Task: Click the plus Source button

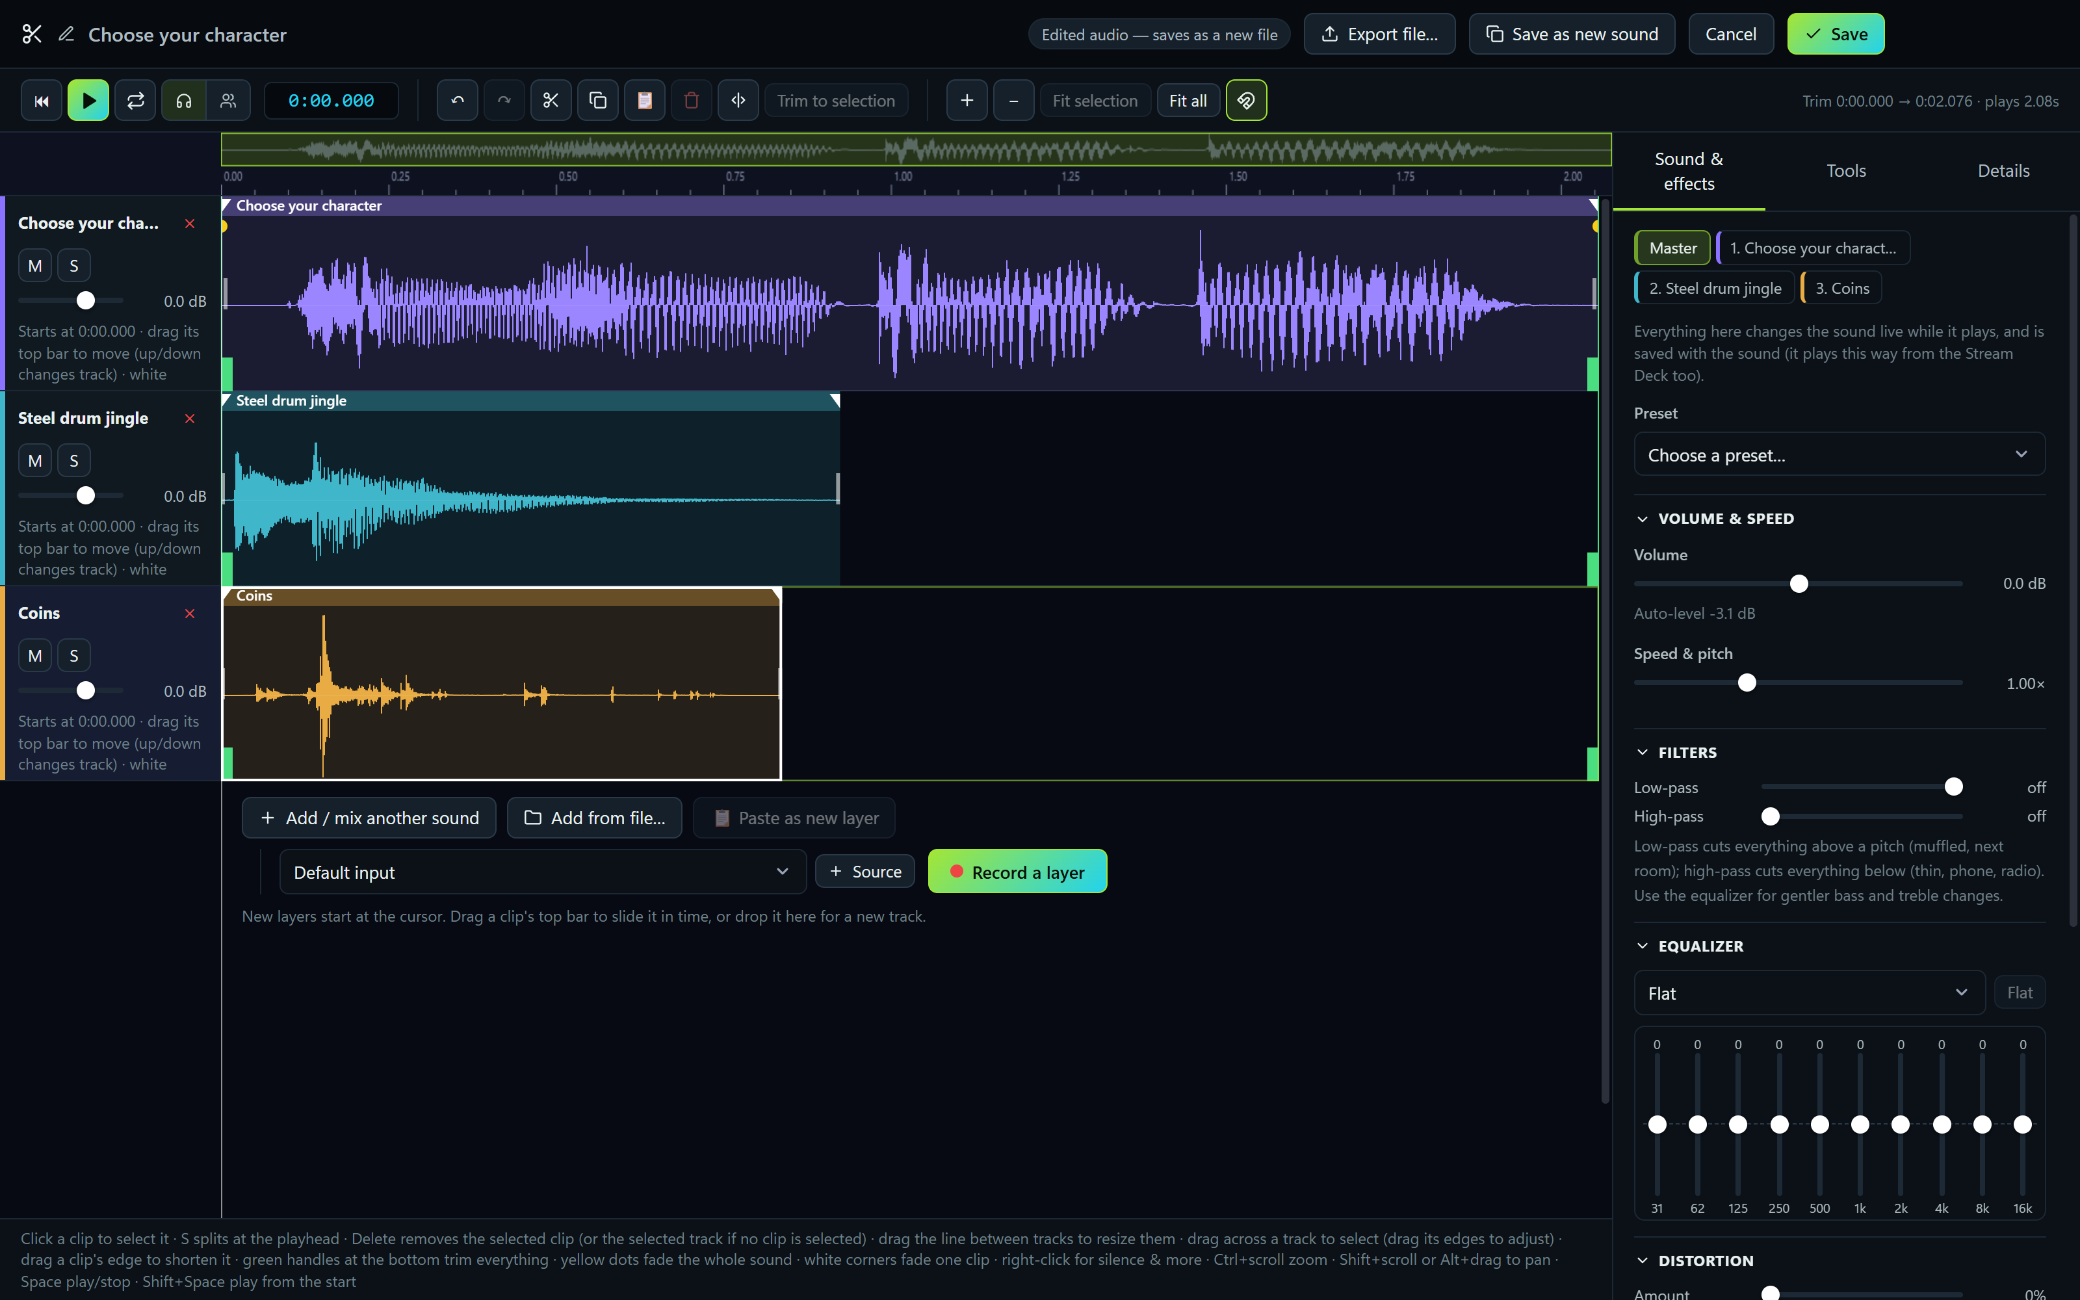Action: (864, 872)
